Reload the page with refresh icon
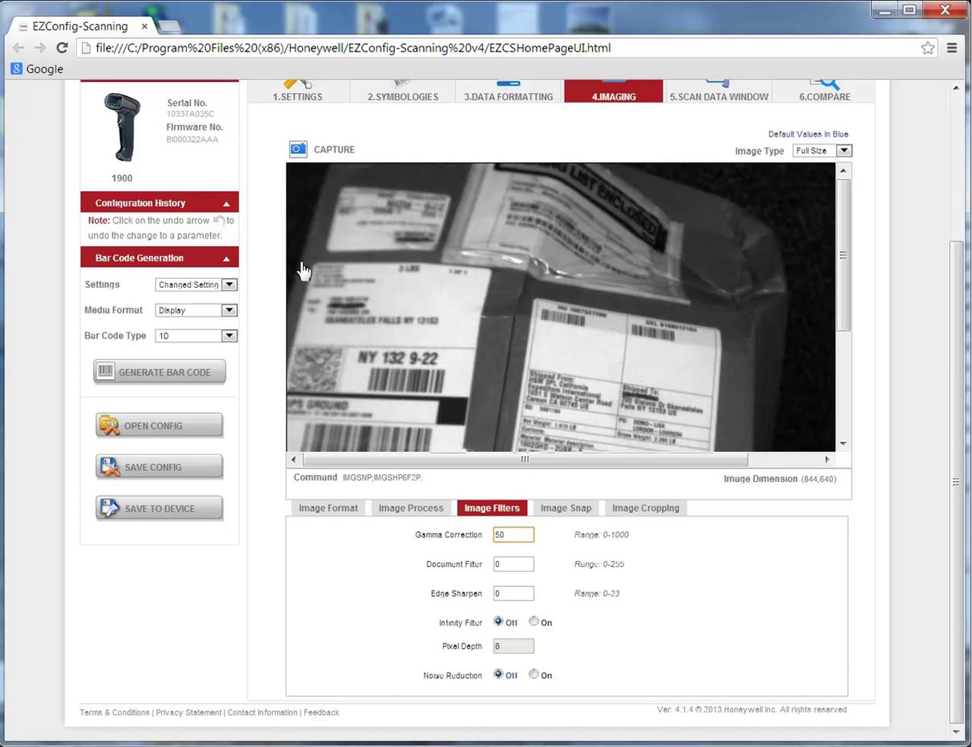The width and height of the screenshot is (972, 747). [62, 48]
